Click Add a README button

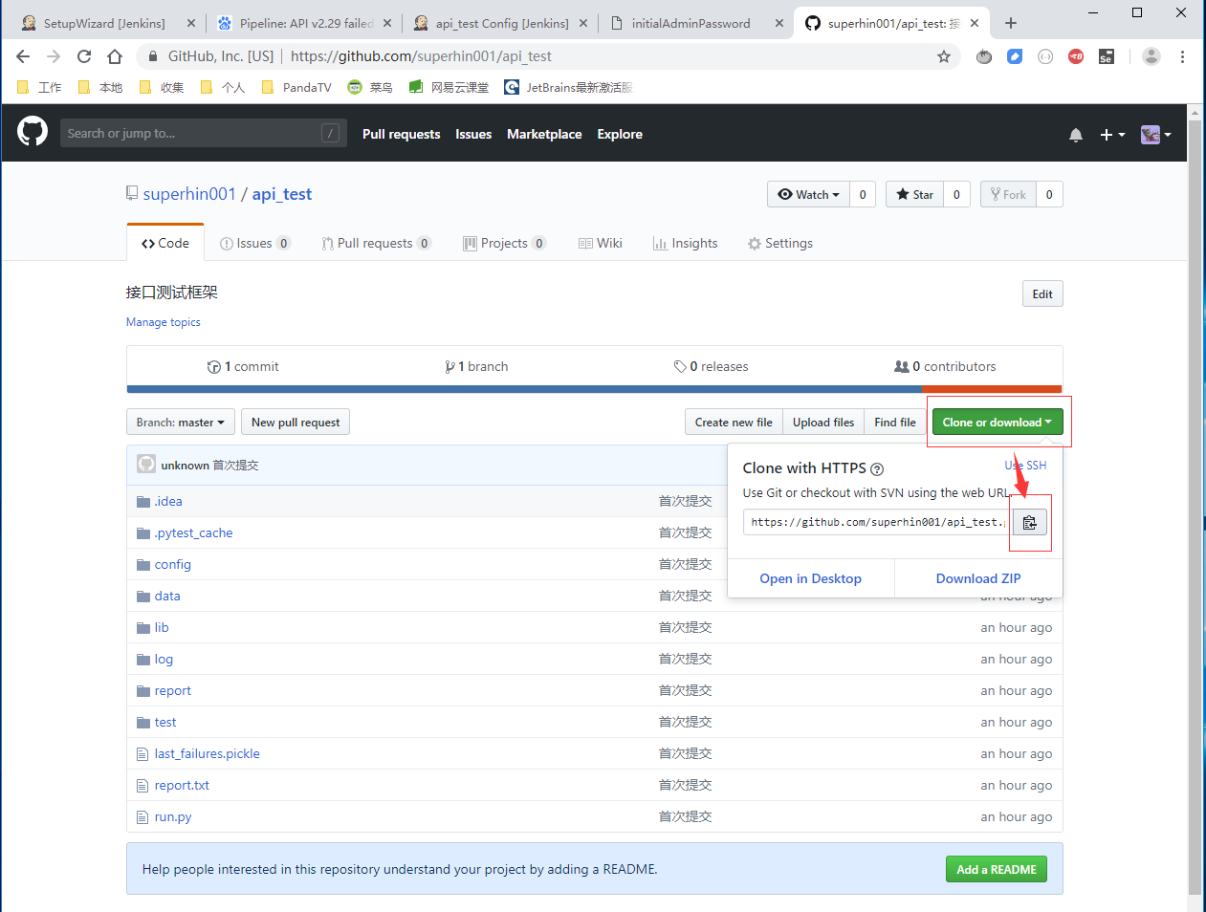997,869
